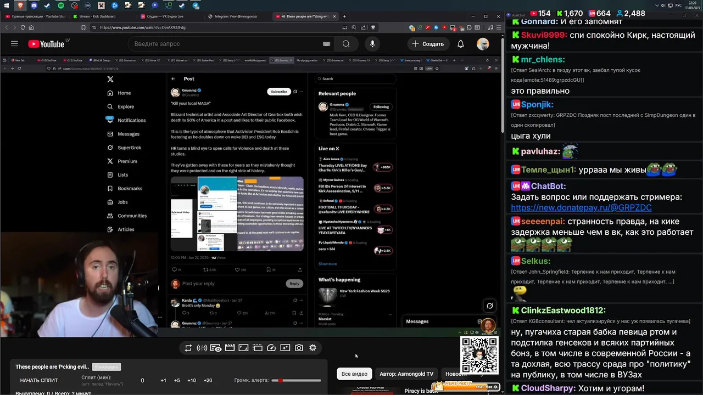This screenshot has height=395, width=703.
Task: Open a new browser tab
Action: tap(344, 16)
